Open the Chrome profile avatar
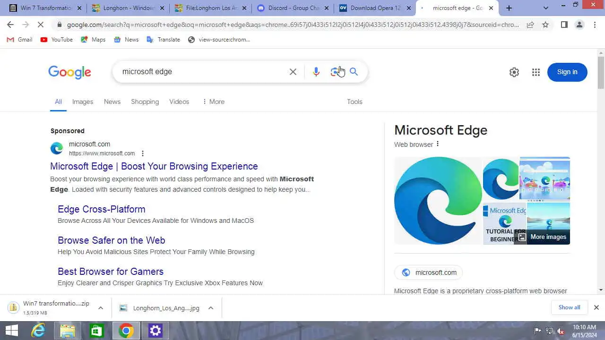This screenshot has height=340, width=605. pos(579,25)
